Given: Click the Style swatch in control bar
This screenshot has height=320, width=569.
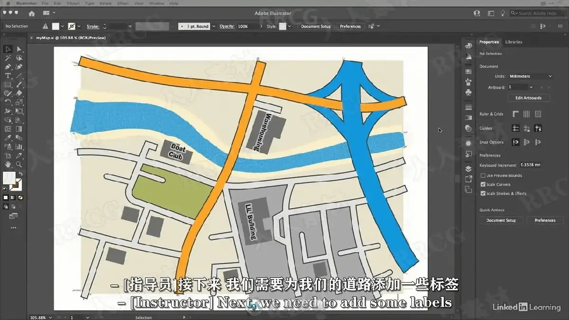Looking at the screenshot, I should pyautogui.click(x=283, y=27).
